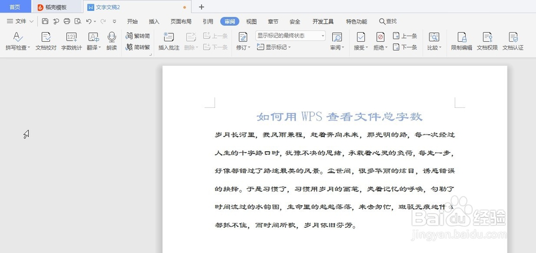Click the print icon in quick toolbar
The height and width of the screenshot is (253, 536).
point(67,21)
